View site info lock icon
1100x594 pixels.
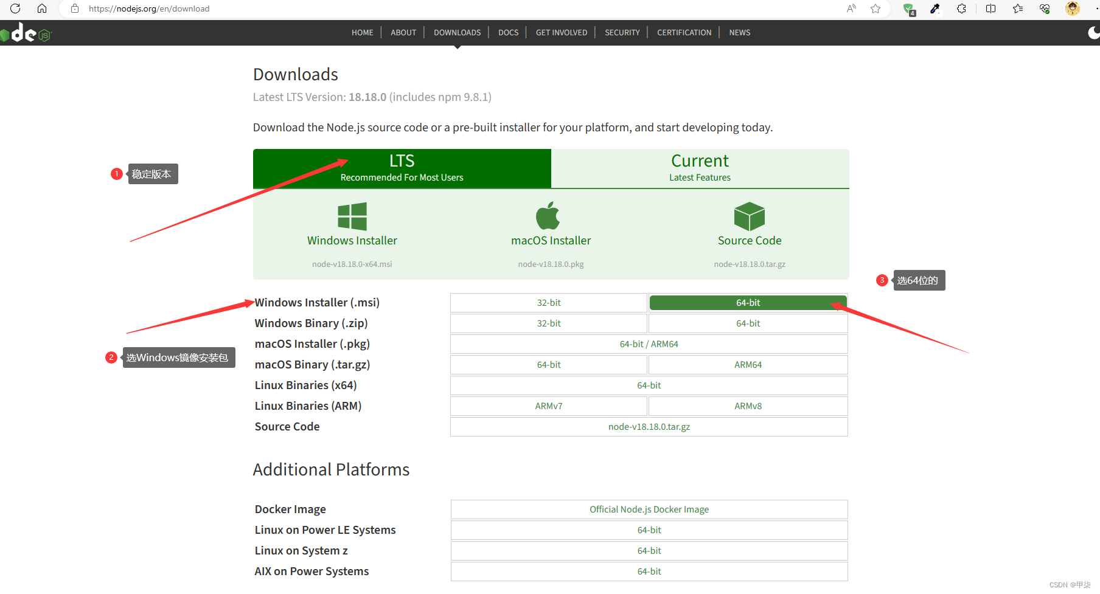point(75,9)
